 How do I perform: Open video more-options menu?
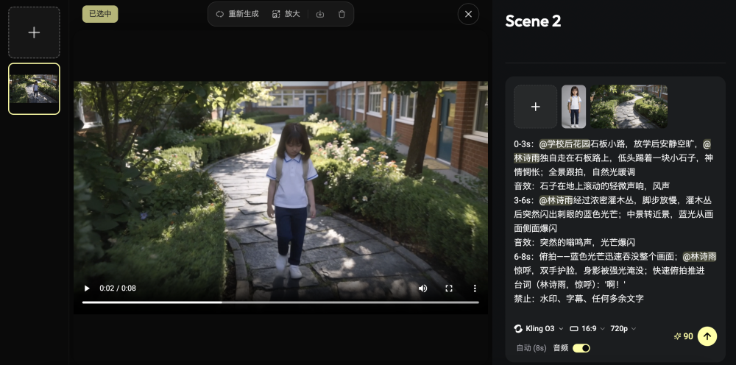click(475, 288)
